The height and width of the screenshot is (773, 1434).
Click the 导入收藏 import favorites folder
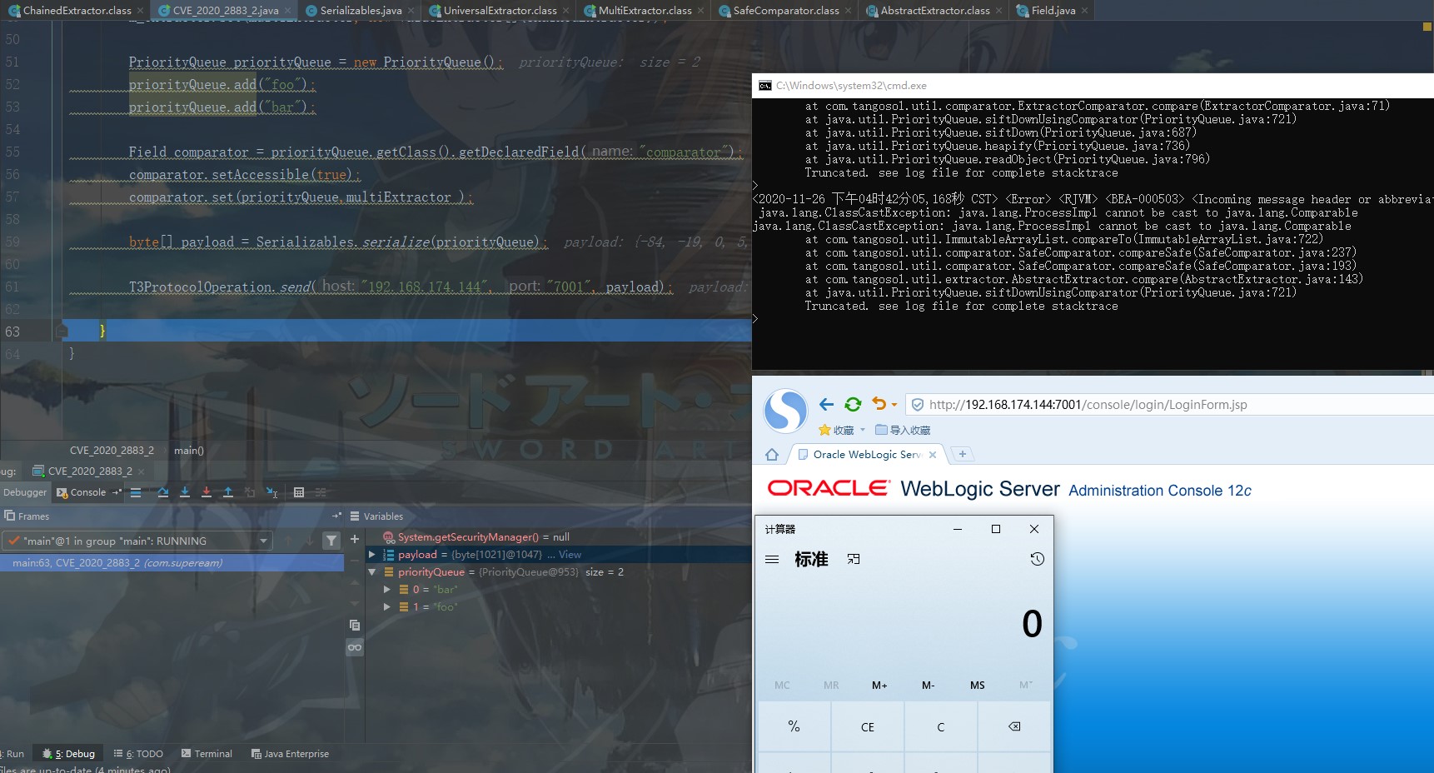[x=903, y=430]
